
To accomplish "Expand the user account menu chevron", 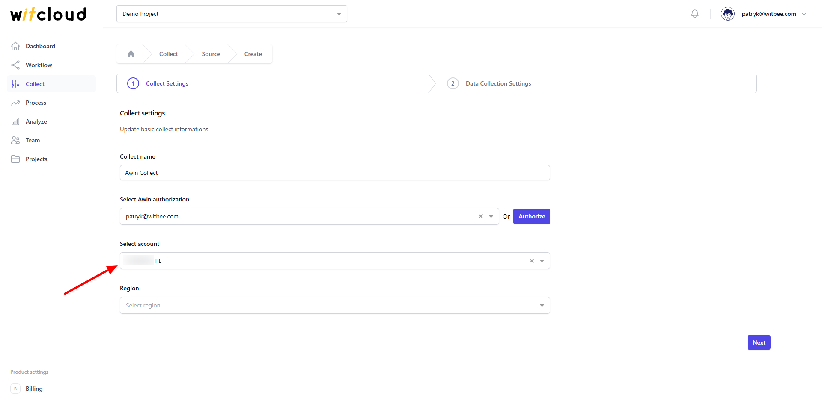I will (804, 14).
